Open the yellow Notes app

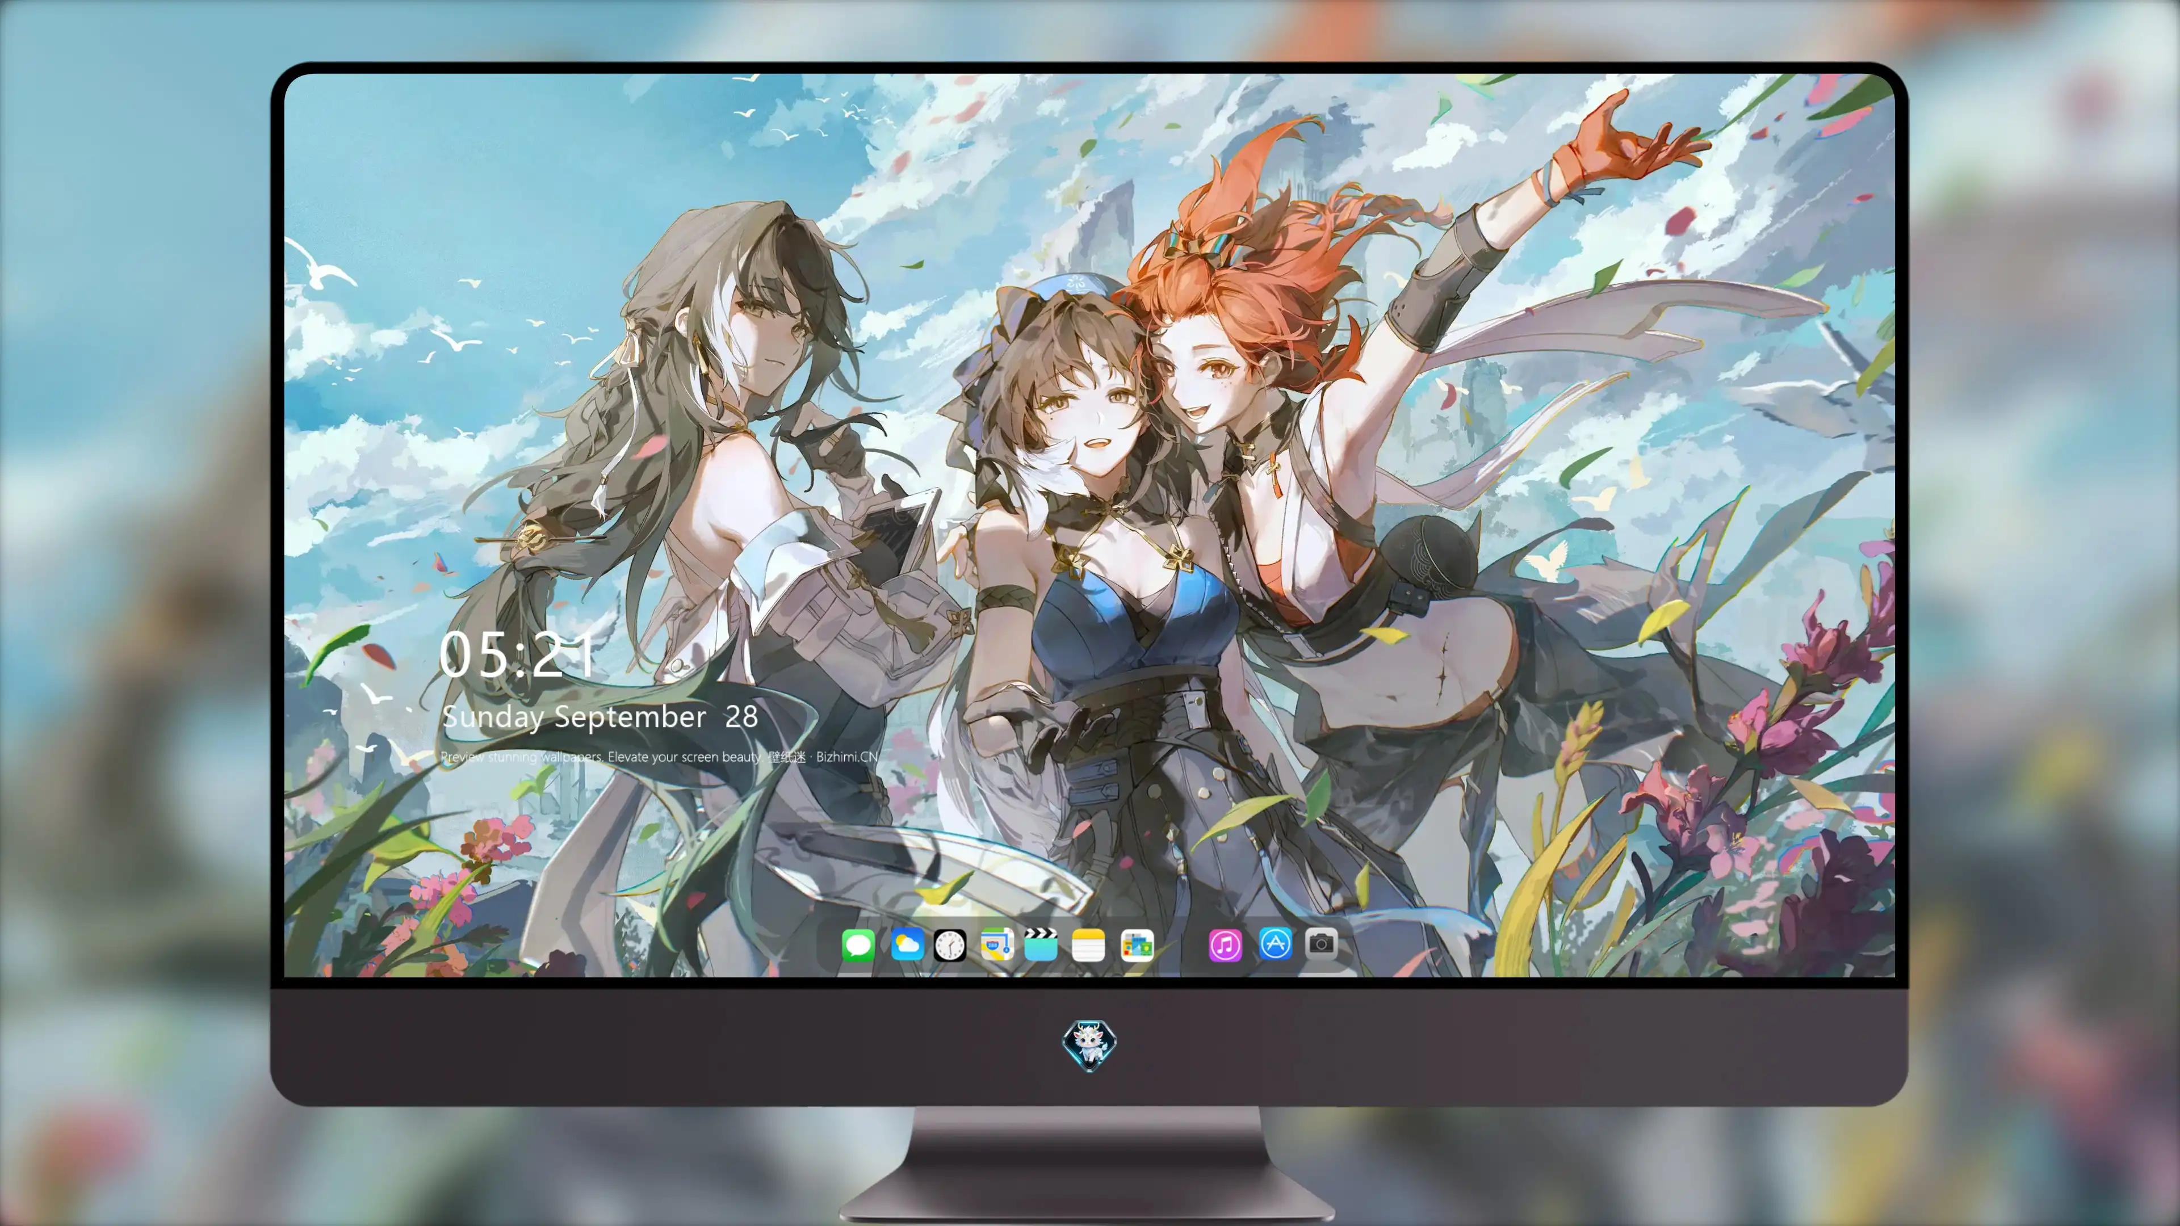point(1088,945)
